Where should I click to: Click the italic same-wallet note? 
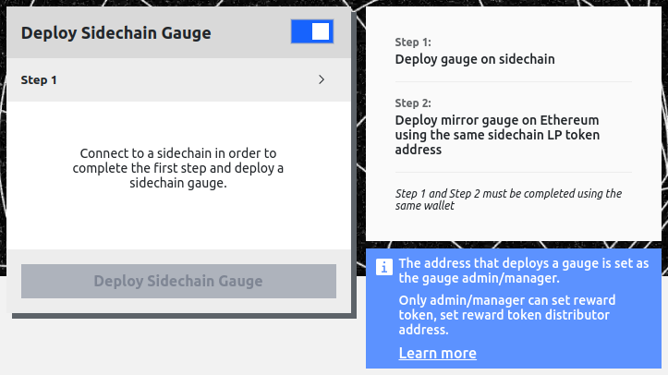507,200
